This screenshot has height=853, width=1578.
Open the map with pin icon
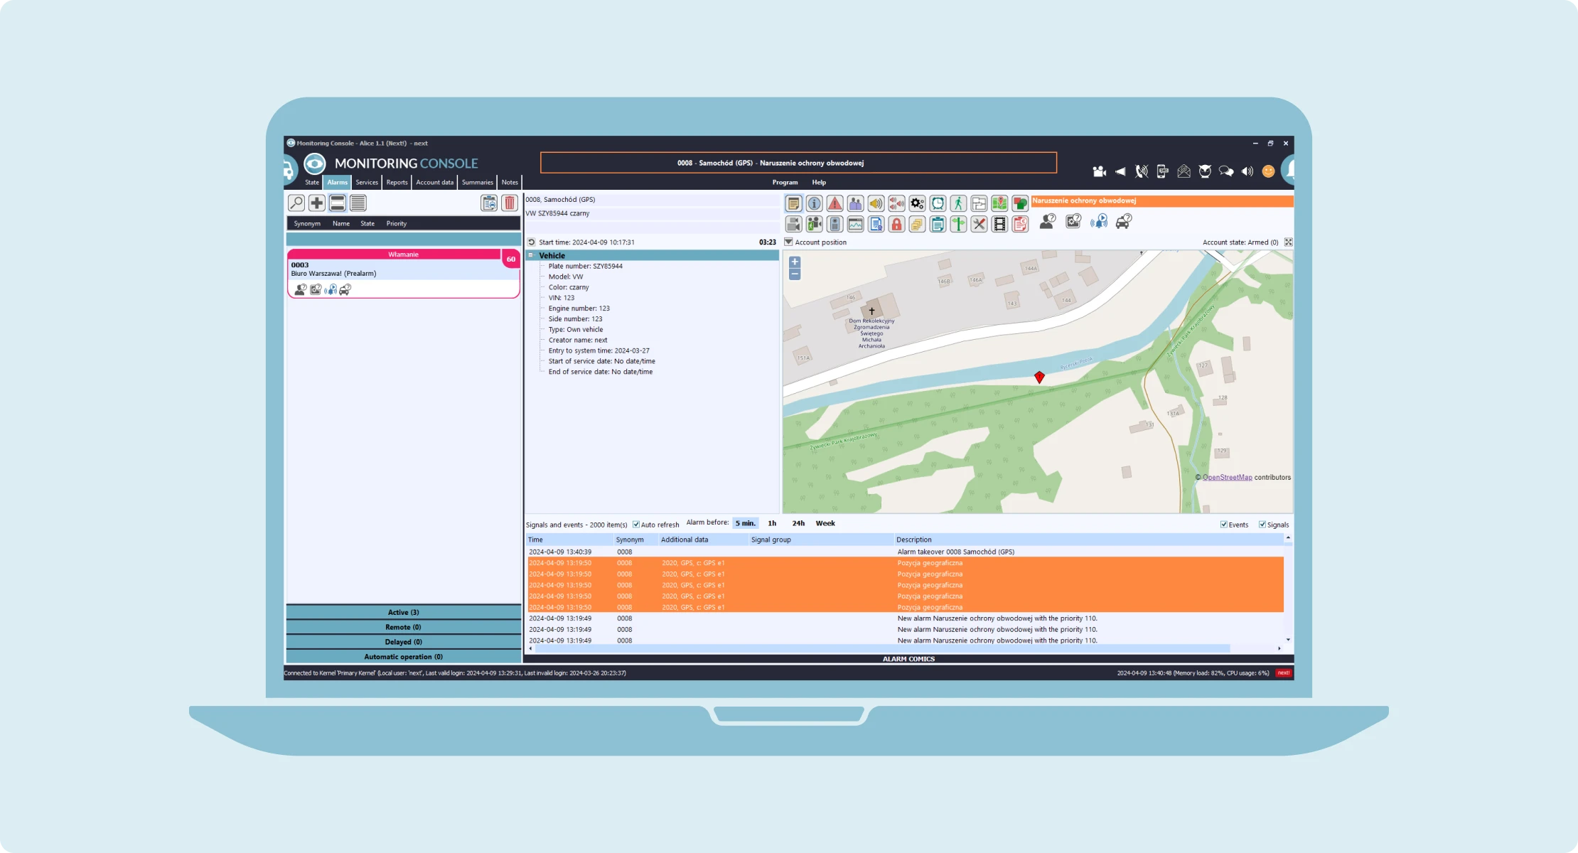pyautogui.click(x=999, y=204)
